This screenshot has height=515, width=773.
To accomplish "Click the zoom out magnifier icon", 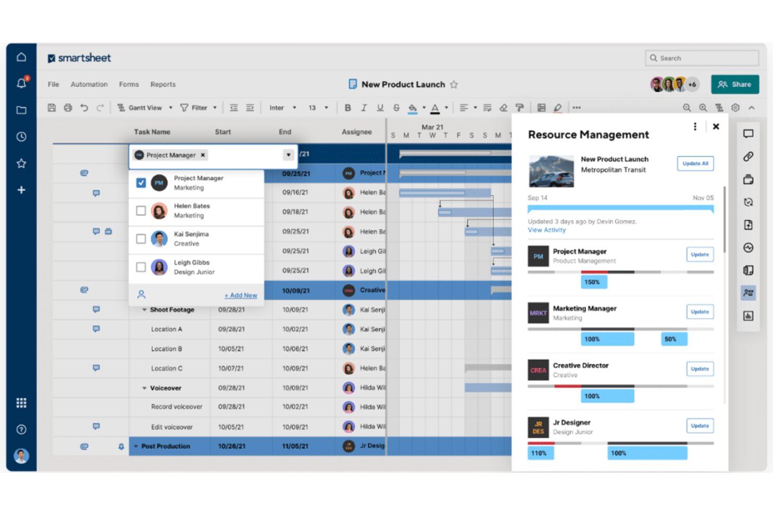I will [687, 107].
